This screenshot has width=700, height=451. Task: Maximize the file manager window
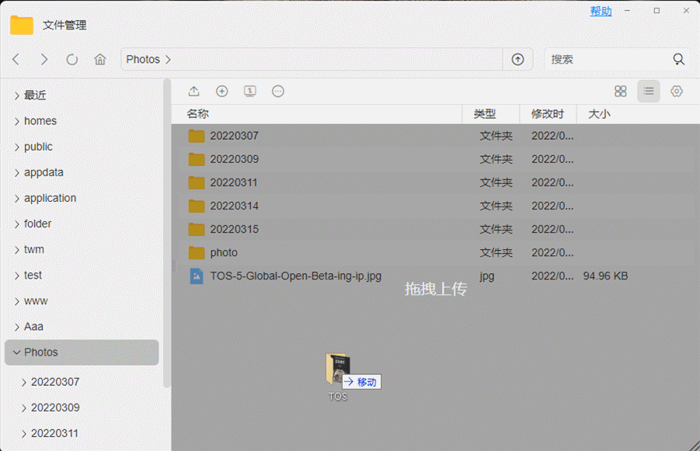pos(656,11)
